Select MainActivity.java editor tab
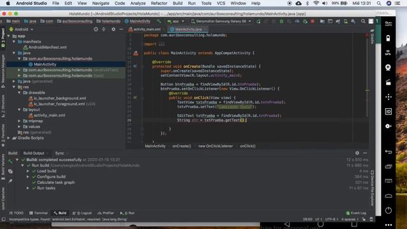The height and width of the screenshot is (229, 407). [x=188, y=29]
